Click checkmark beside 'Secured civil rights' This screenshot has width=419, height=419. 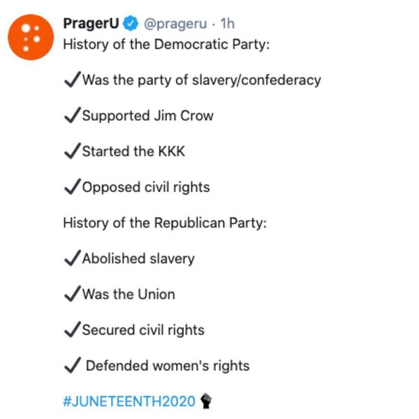pos(71,330)
